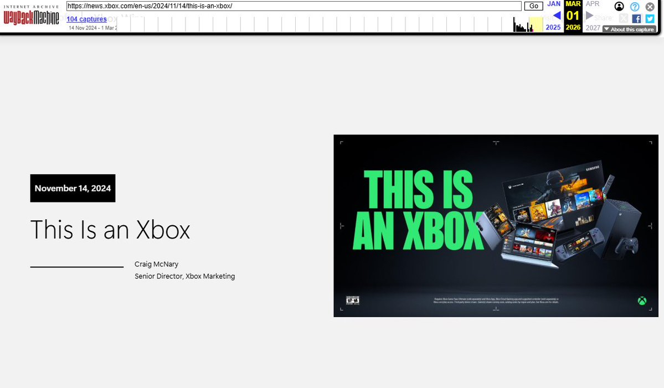
Task: Click the November 14, 2024 date badge
Action: tap(73, 188)
